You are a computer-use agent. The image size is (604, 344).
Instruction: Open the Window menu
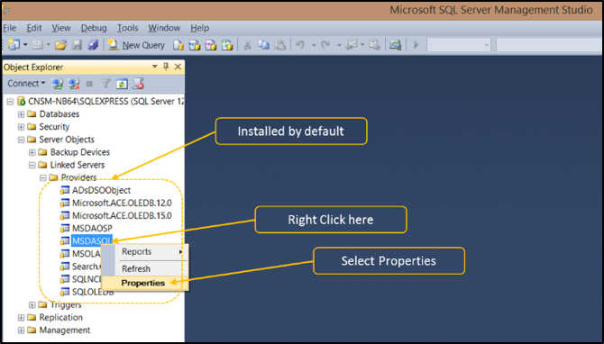(x=164, y=28)
